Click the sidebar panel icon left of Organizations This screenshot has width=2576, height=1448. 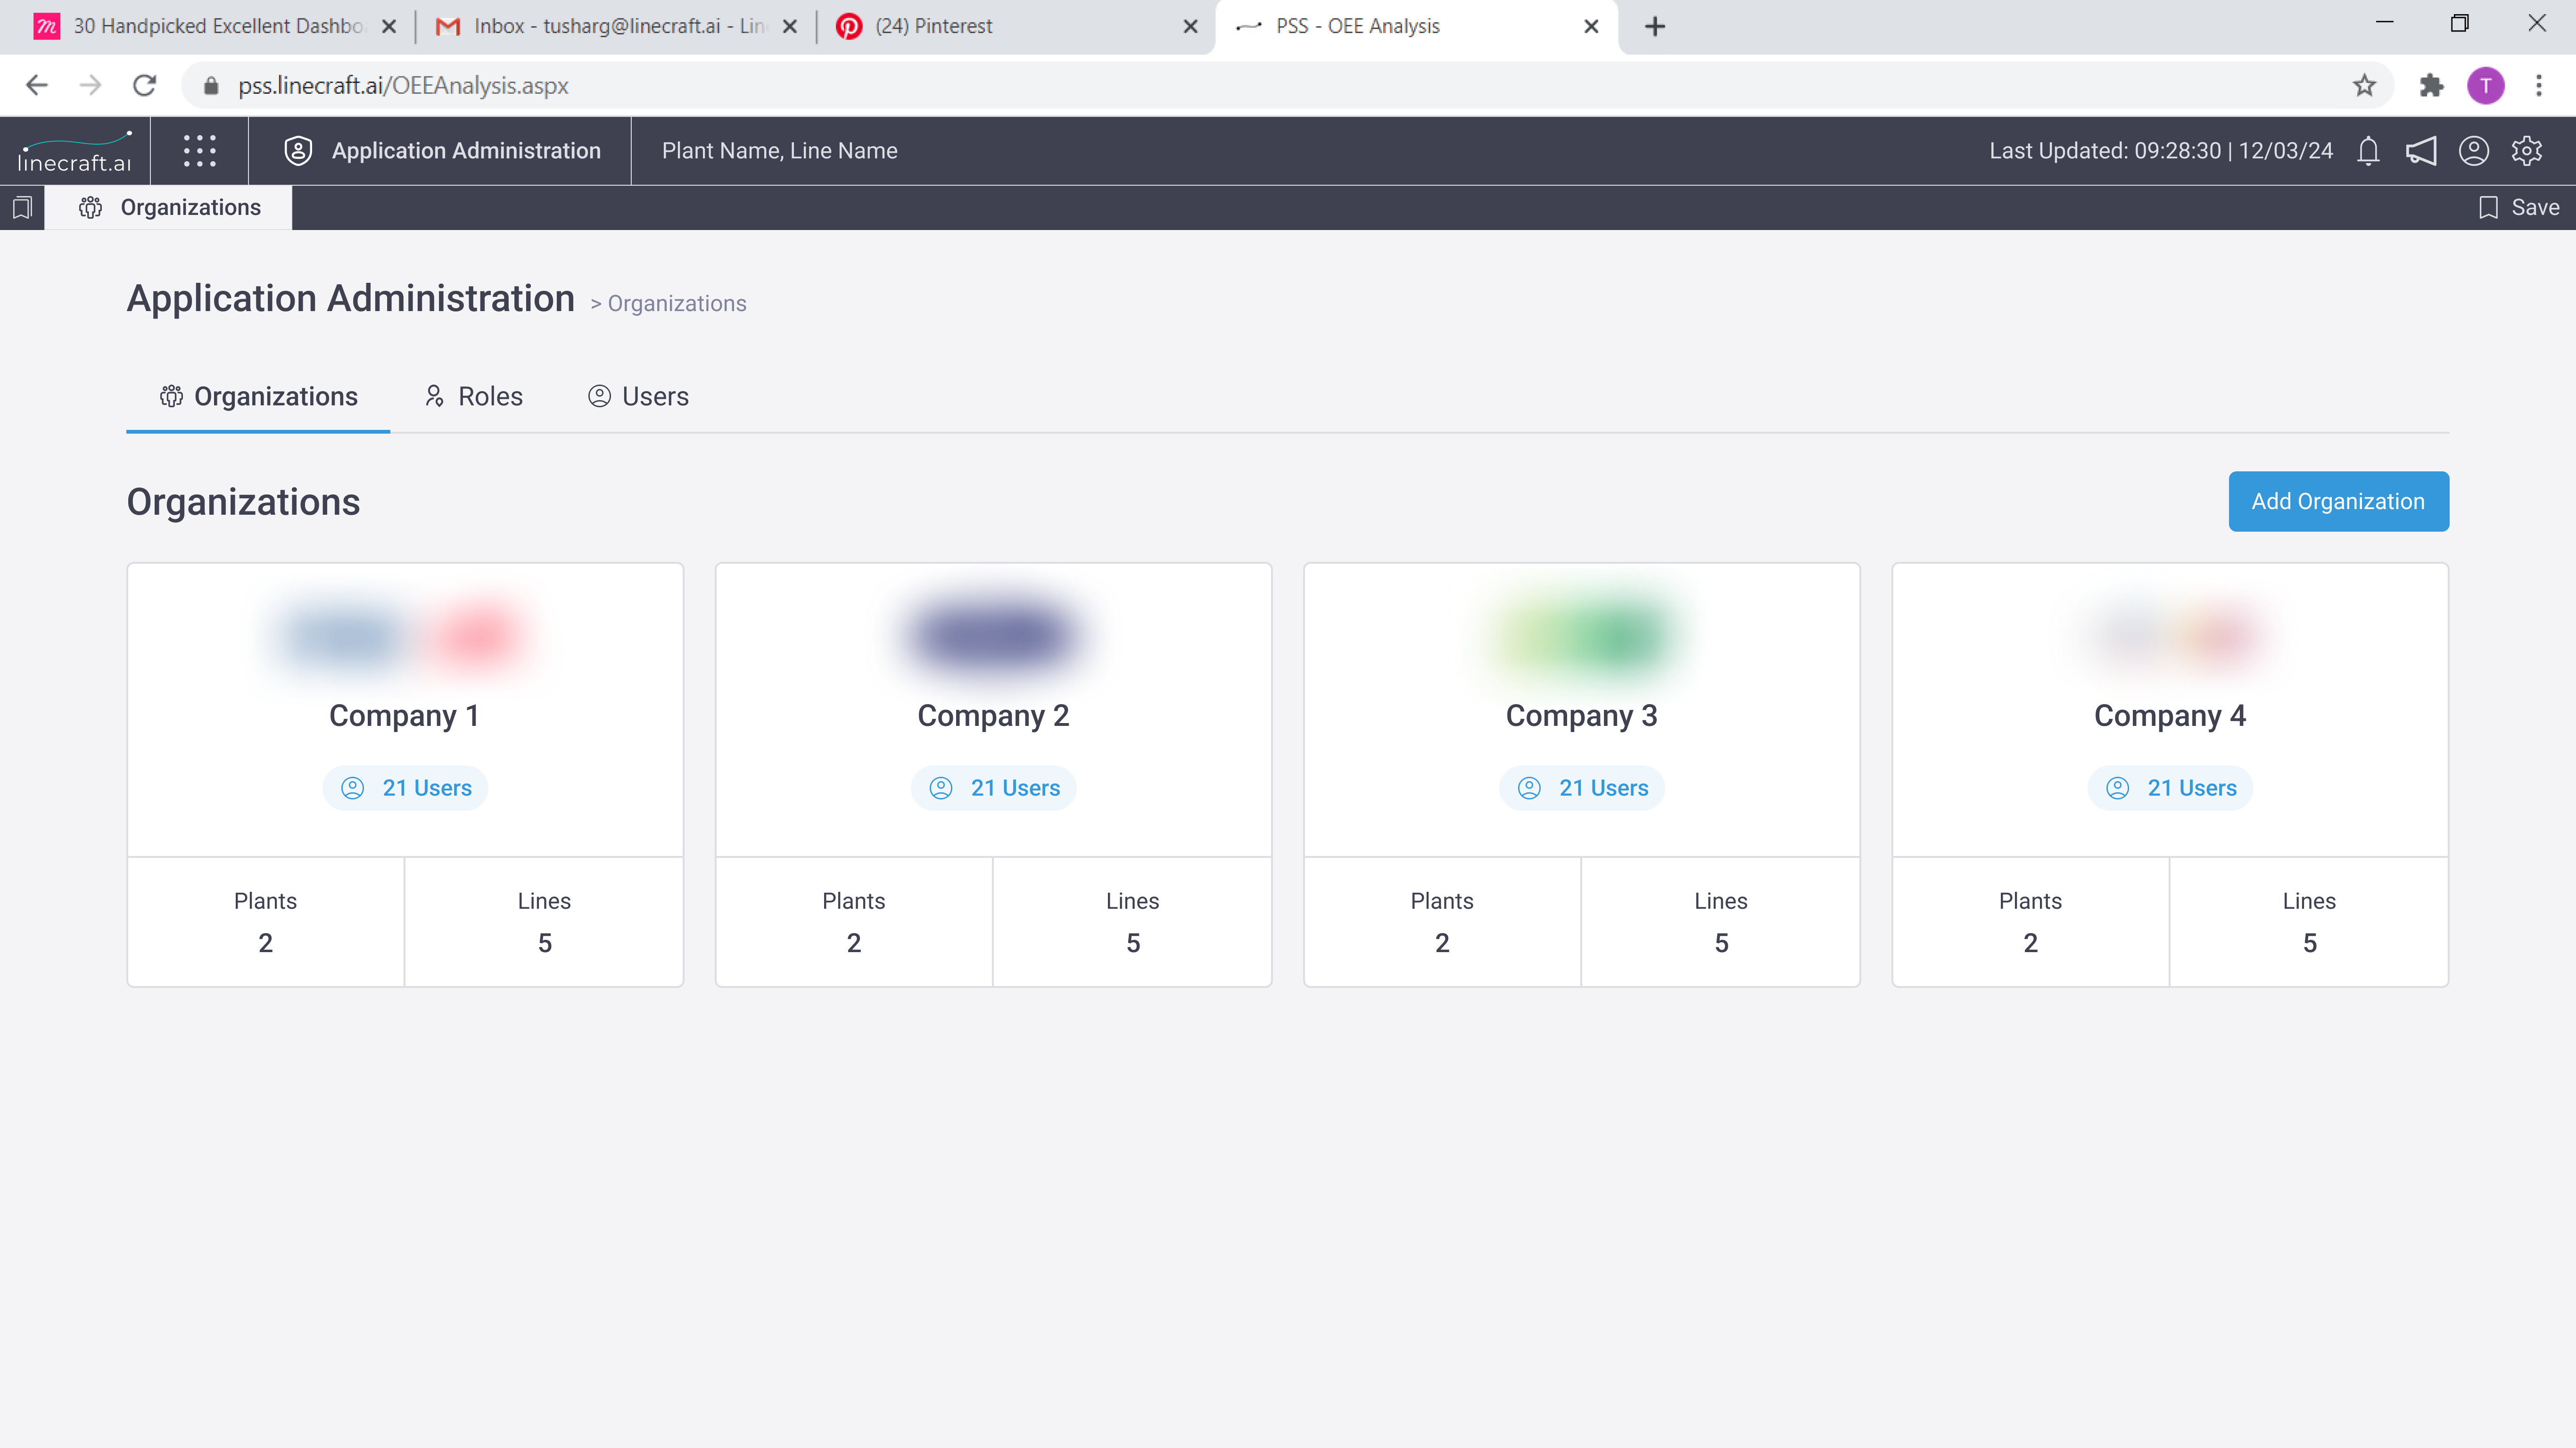pyautogui.click(x=22, y=207)
